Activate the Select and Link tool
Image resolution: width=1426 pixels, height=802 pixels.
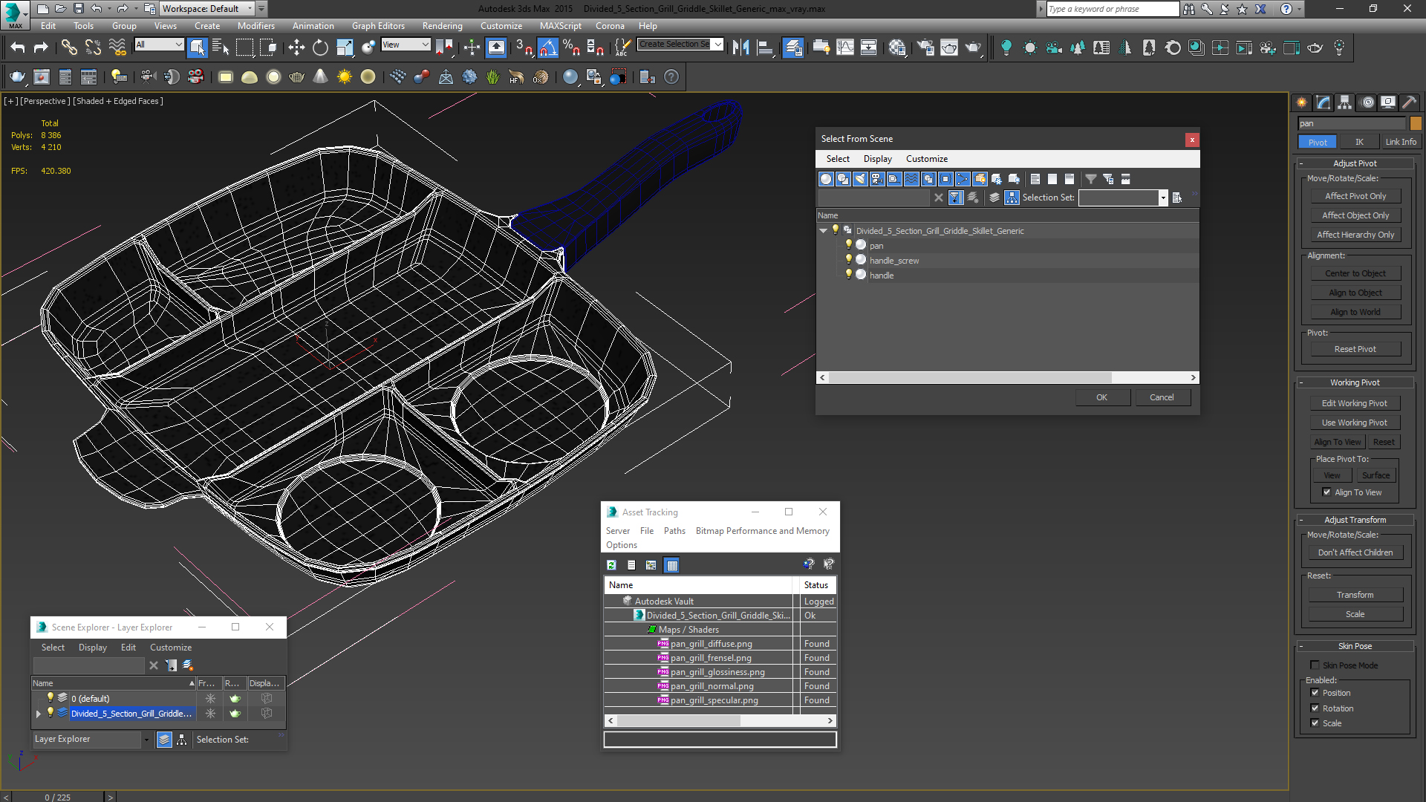69,48
